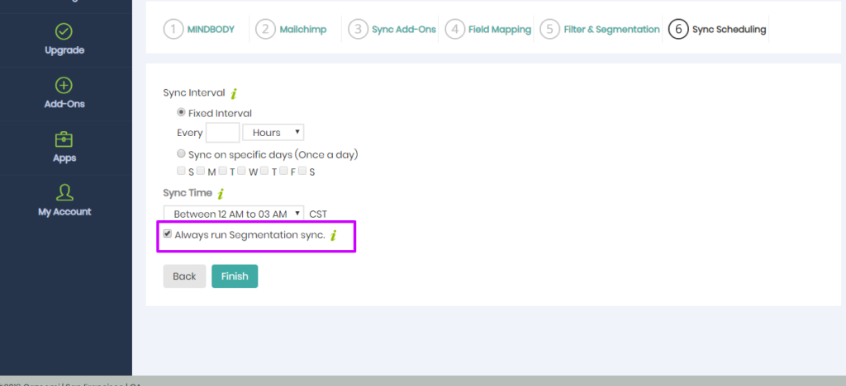Check the Wednesday (W) checkbox
Image resolution: width=846 pixels, height=386 pixels.
(241, 172)
